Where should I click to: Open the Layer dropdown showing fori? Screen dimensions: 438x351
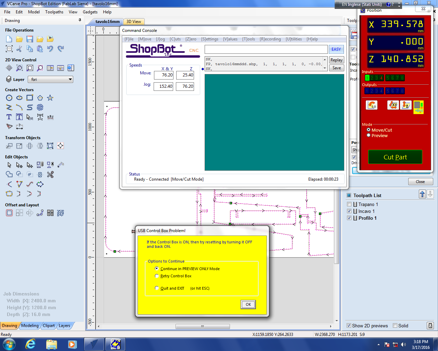50,80
